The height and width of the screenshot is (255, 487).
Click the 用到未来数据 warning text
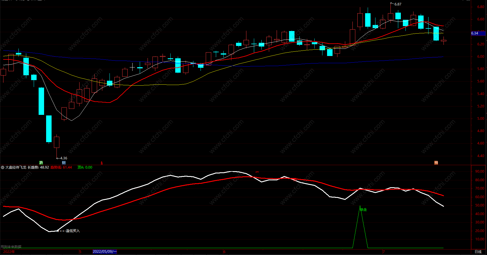[11, 247]
